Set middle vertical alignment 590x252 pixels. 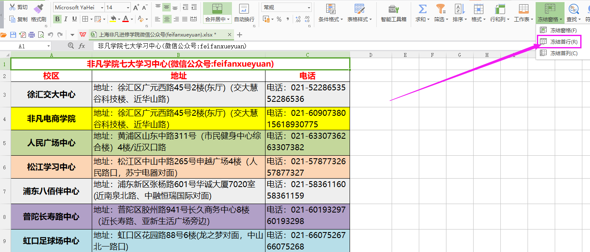[167, 7]
